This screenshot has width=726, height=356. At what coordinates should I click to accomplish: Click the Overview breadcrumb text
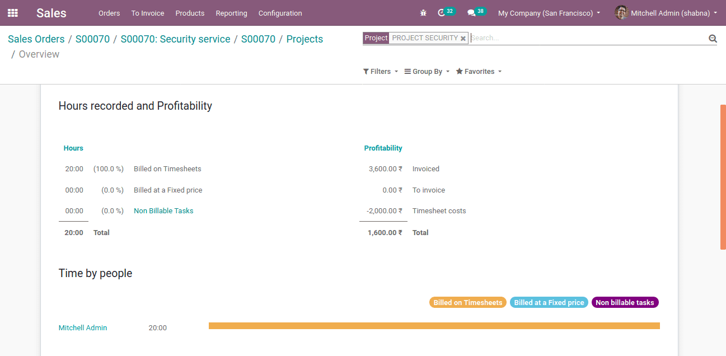39,54
